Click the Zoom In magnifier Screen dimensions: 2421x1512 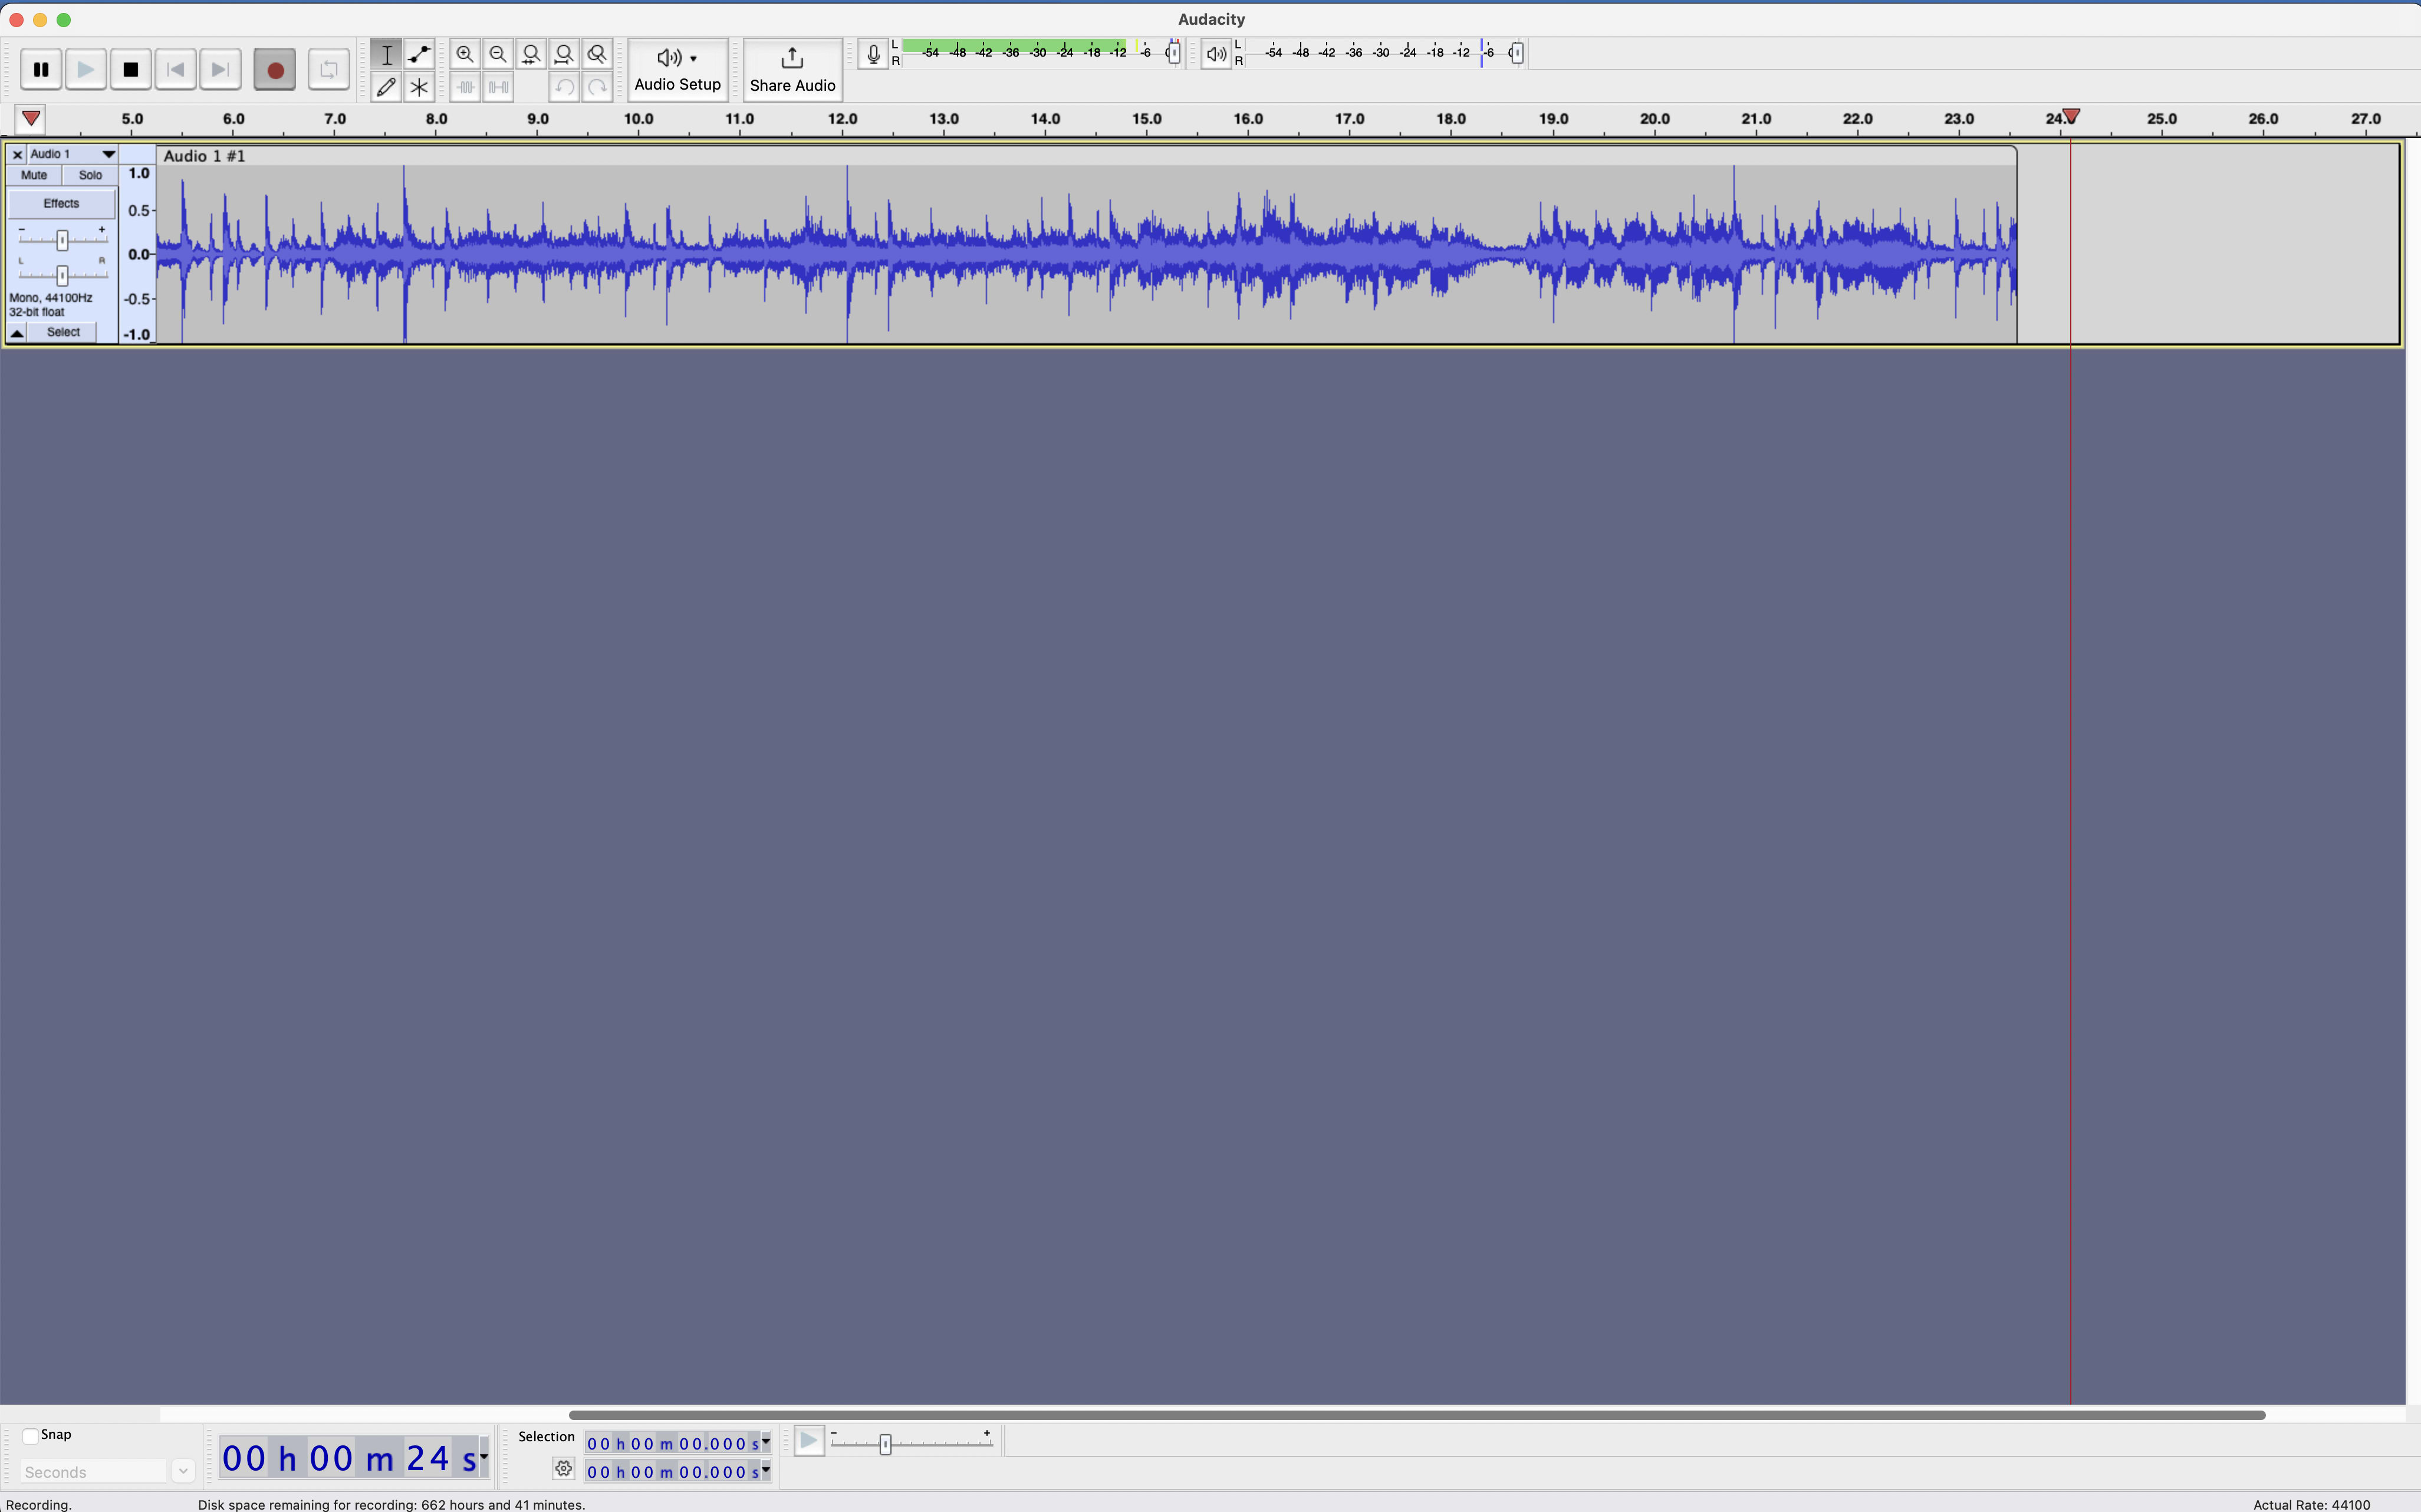(x=465, y=54)
